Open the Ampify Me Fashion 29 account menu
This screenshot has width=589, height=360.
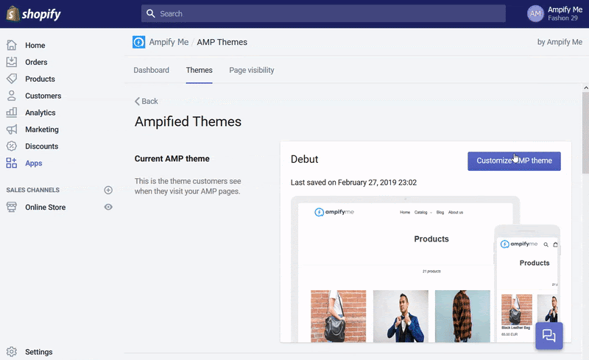(x=555, y=14)
